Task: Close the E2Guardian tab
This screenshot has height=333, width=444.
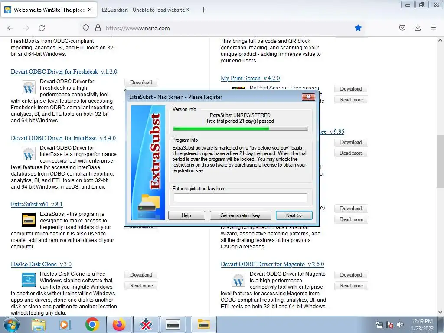Action: point(187,10)
